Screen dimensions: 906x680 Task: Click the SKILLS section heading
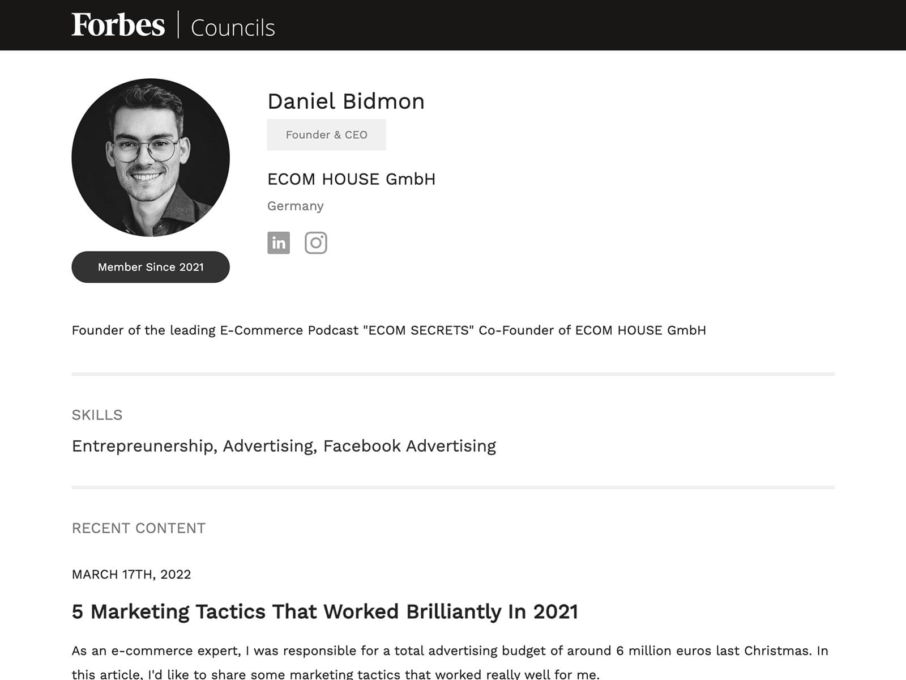coord(97,415)
